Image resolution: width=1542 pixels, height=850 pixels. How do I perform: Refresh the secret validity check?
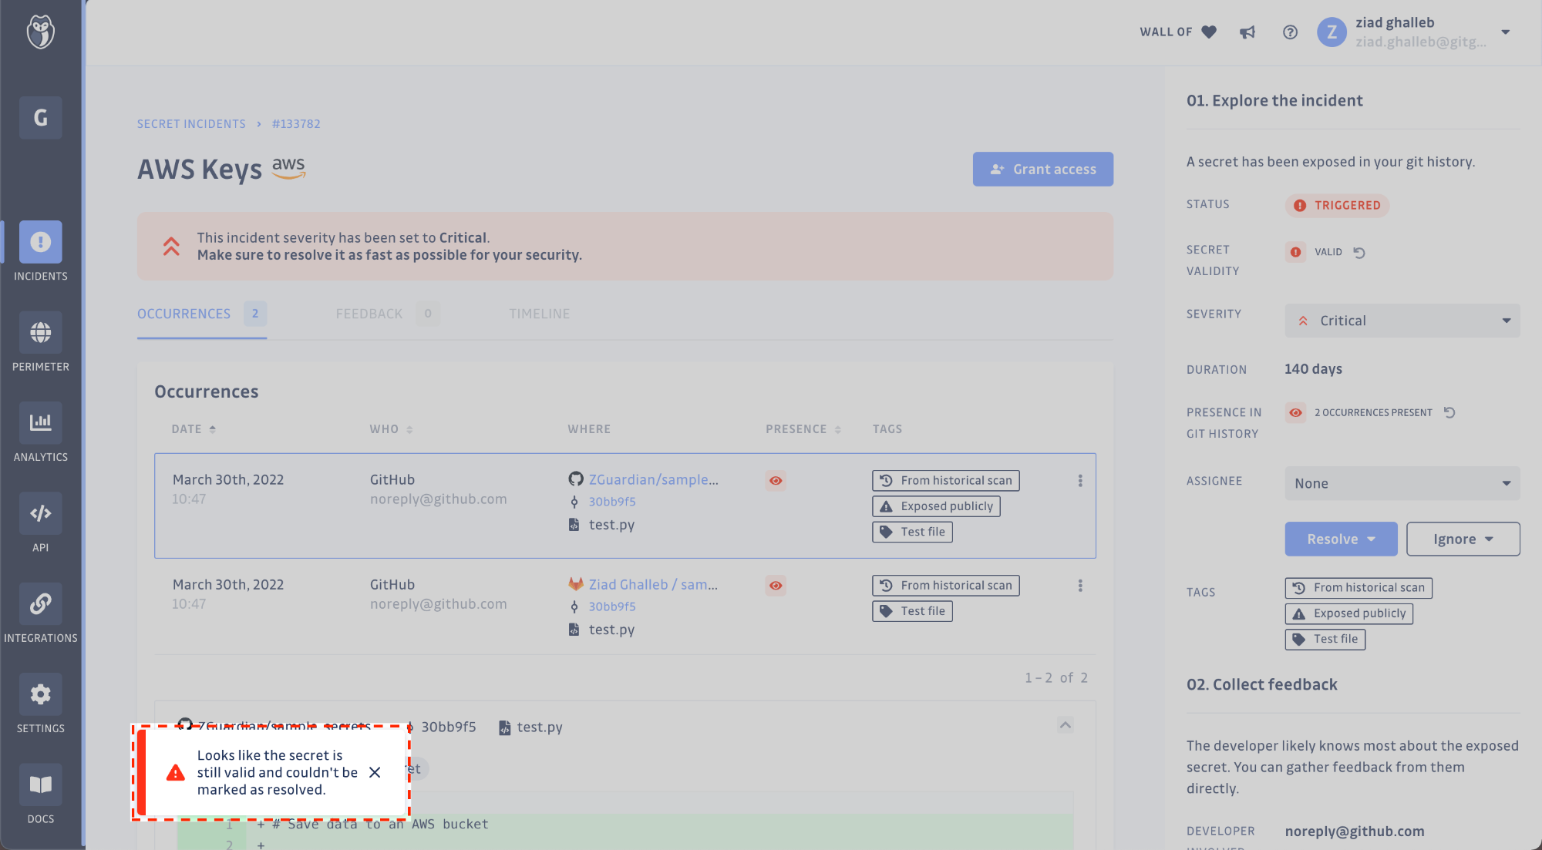pos(1359,253)
